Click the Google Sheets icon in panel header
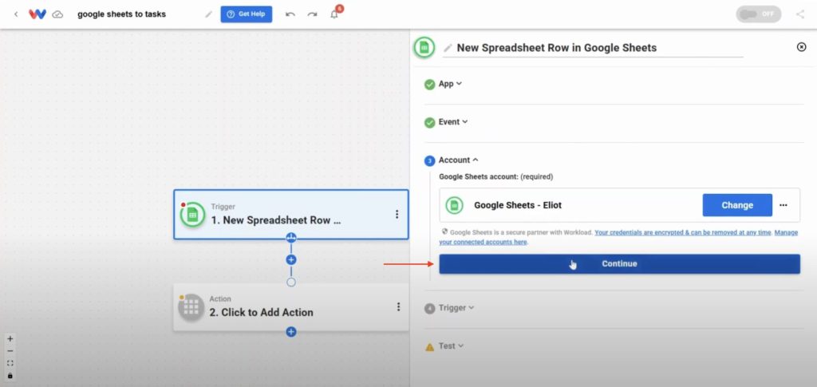The image size is (817, 387). pos(424,47)
